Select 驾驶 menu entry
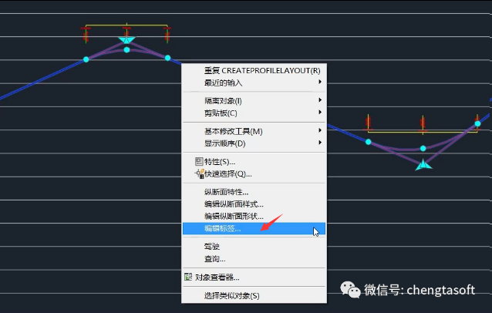492x313 pixels. [x=254, y=247]
